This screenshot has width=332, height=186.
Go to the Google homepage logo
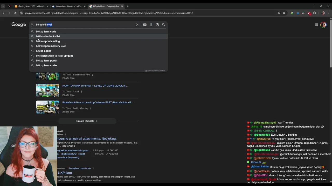pos(19,25)
